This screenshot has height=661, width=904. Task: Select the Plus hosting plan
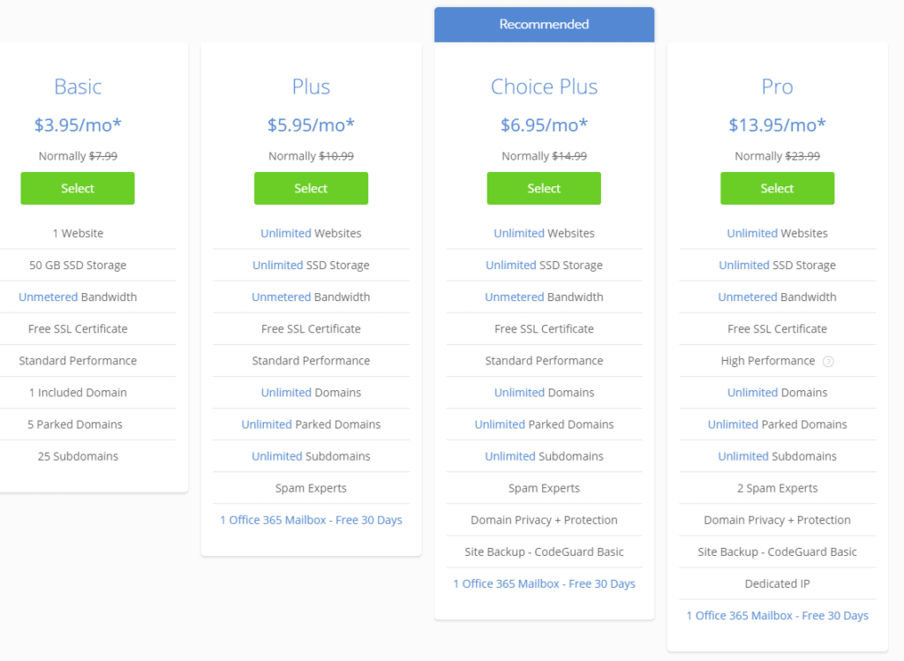click(x=311, y=188)
